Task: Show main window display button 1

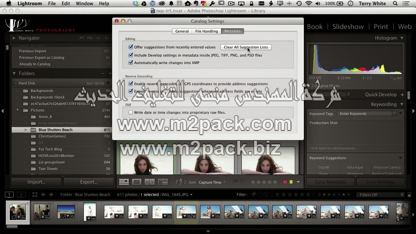Action: coord(9,195)
